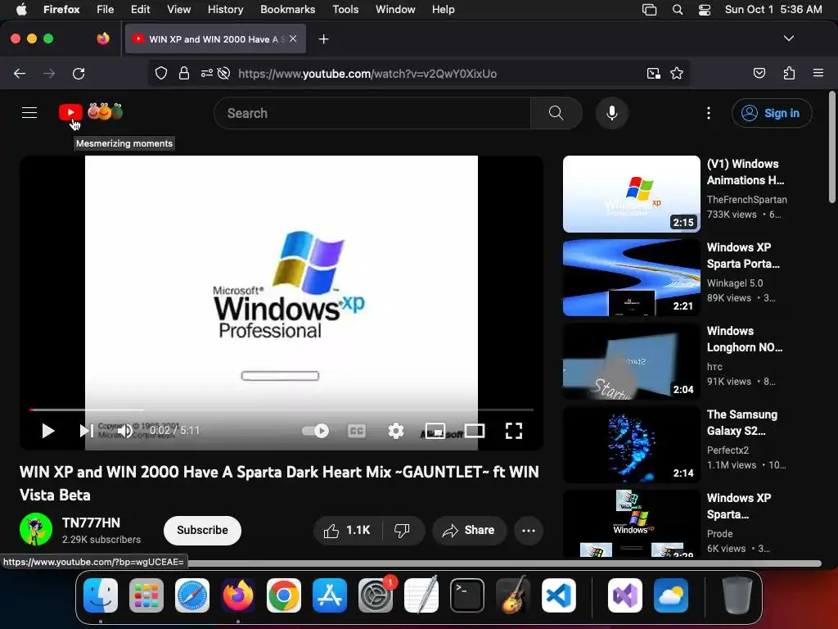
Task: Toggle closed captions in player
Action: [x=357, y=431]
